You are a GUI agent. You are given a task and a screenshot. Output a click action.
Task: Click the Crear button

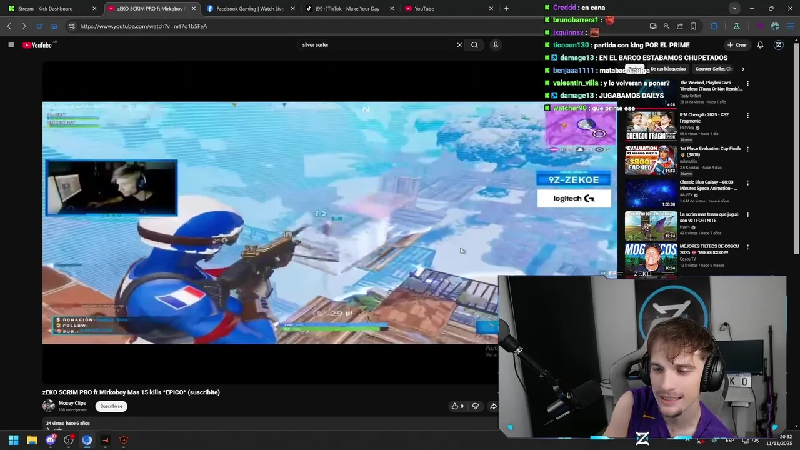click(737, 45)
